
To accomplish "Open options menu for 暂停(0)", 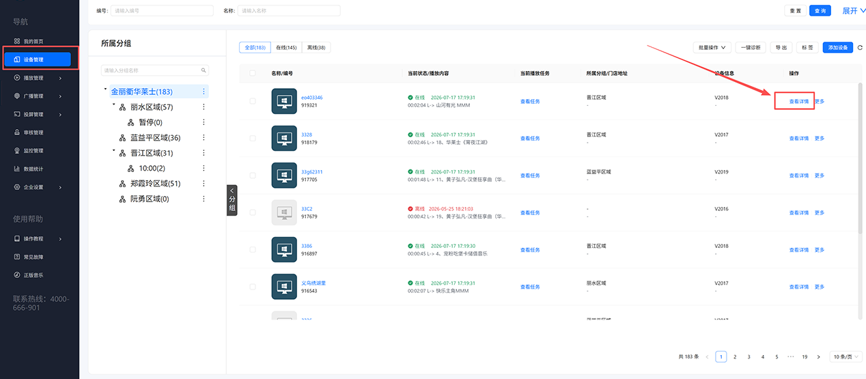I will pyautogui.click(x=204, y=122).
